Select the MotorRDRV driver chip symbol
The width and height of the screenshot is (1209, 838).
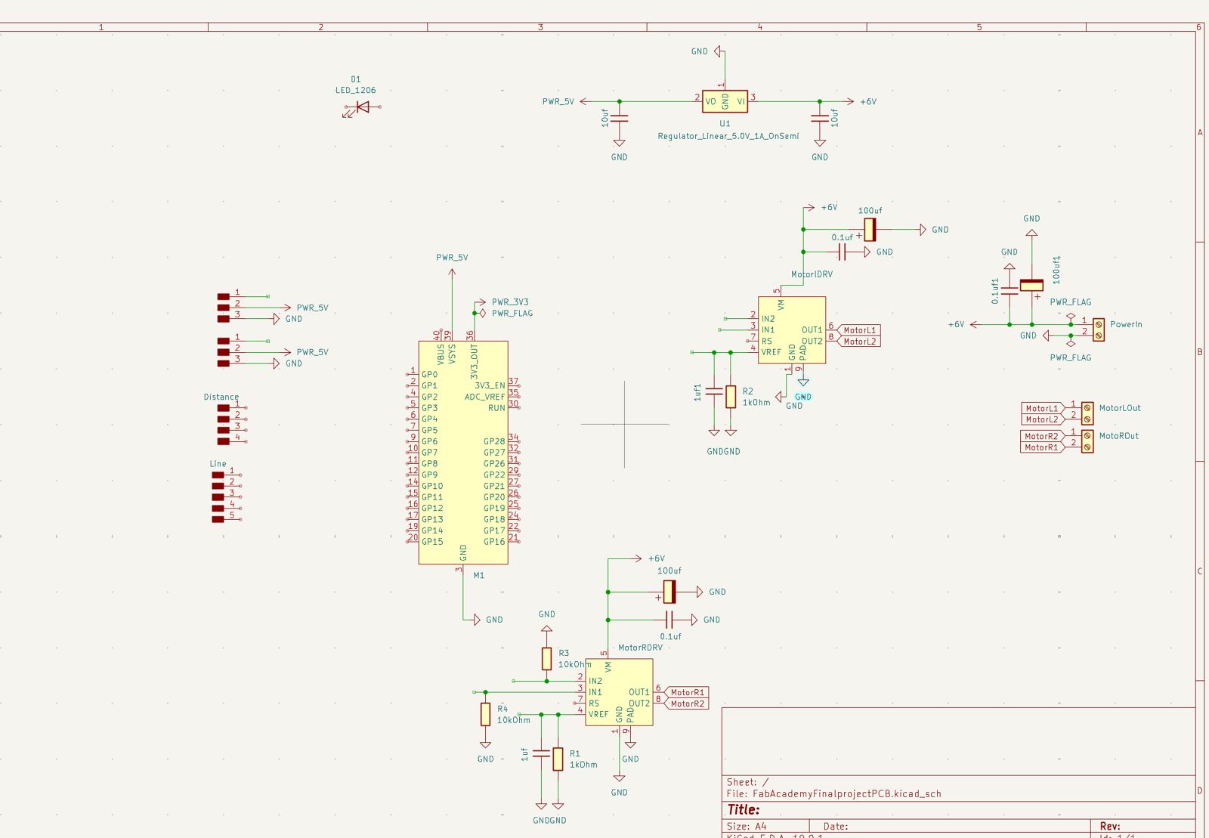(619, 692)
